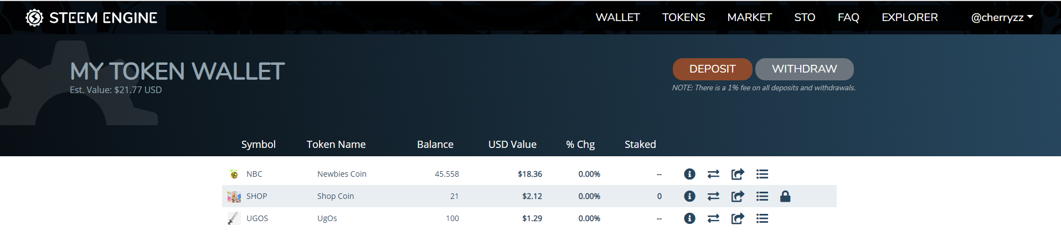Select the SHOP token symbol
1061x246 pixels.
256,196
